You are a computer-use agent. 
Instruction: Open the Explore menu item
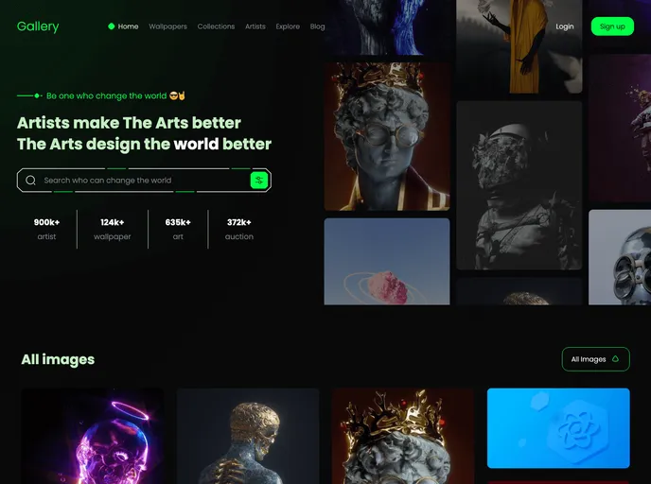click(288, 26)
